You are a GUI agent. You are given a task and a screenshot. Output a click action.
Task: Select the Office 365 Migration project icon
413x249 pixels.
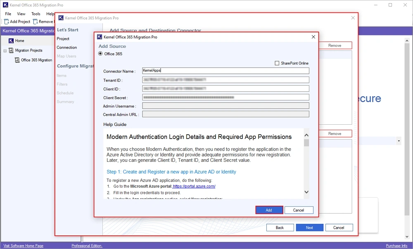click(18, 60)
